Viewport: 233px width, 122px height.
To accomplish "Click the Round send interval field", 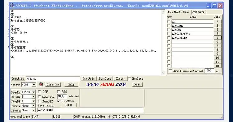I will pos(209,71).
